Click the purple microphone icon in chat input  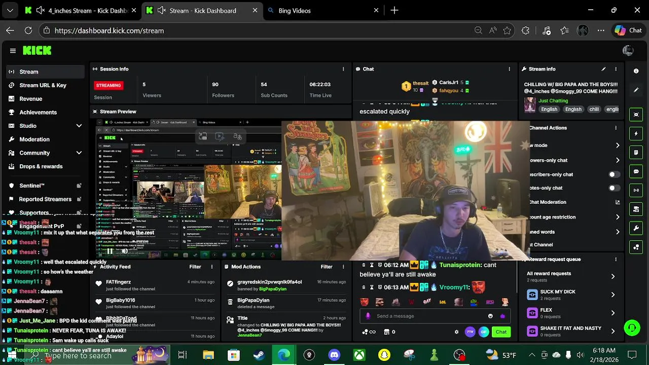click(368, 316)
